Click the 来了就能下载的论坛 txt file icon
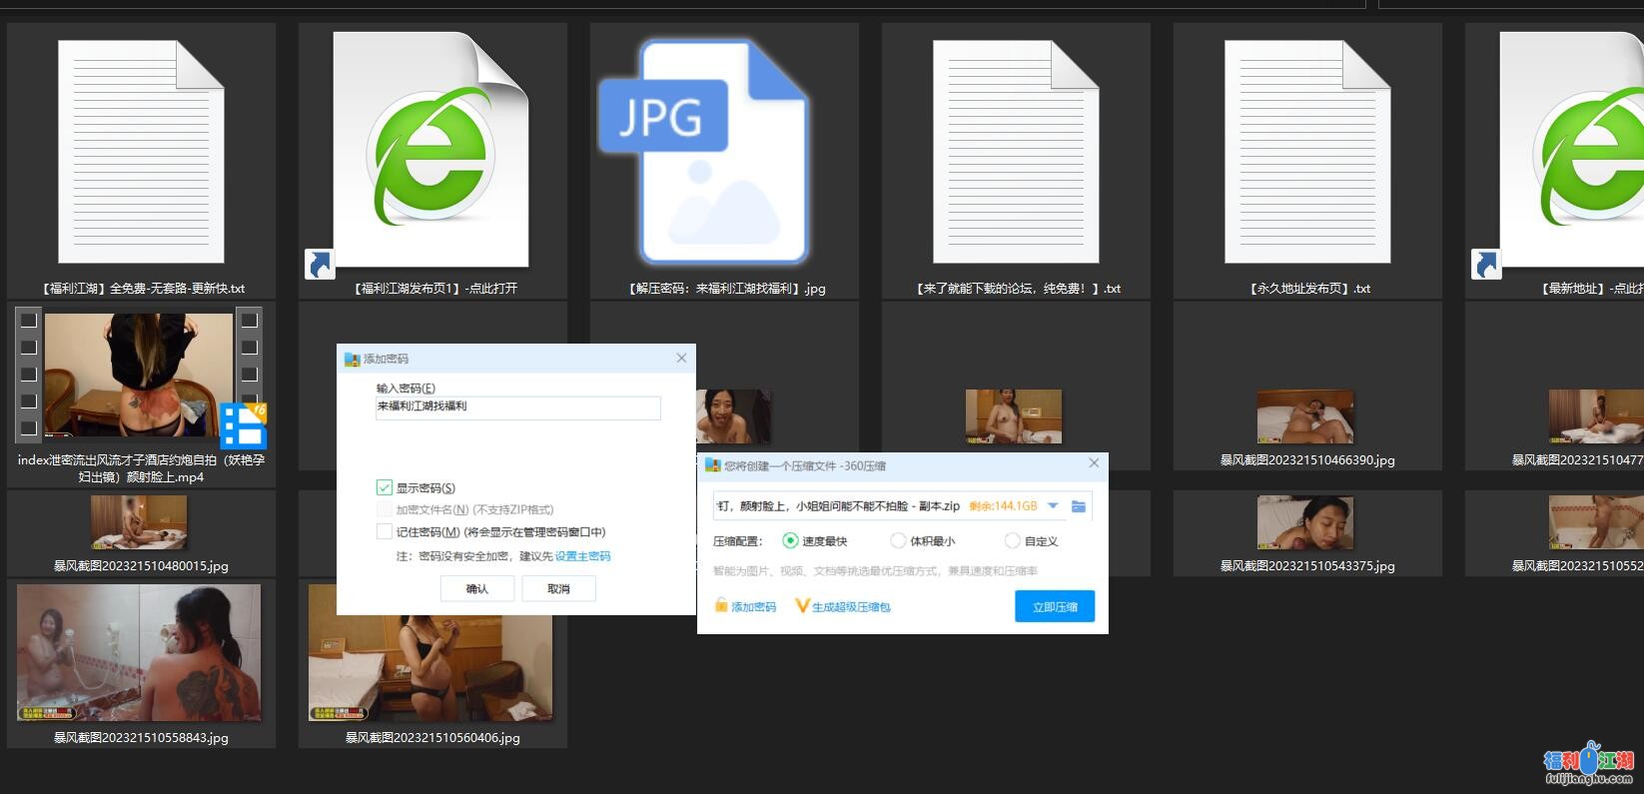 coord(1016,152)
